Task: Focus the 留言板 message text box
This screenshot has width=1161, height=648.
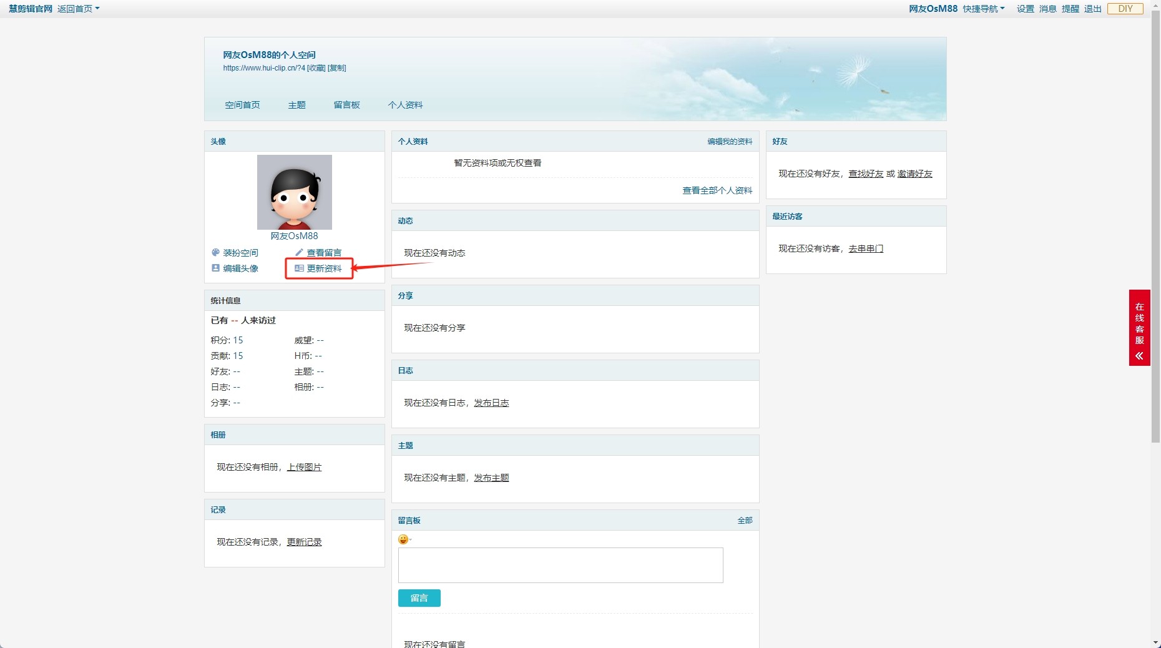Action: [561, 566]
